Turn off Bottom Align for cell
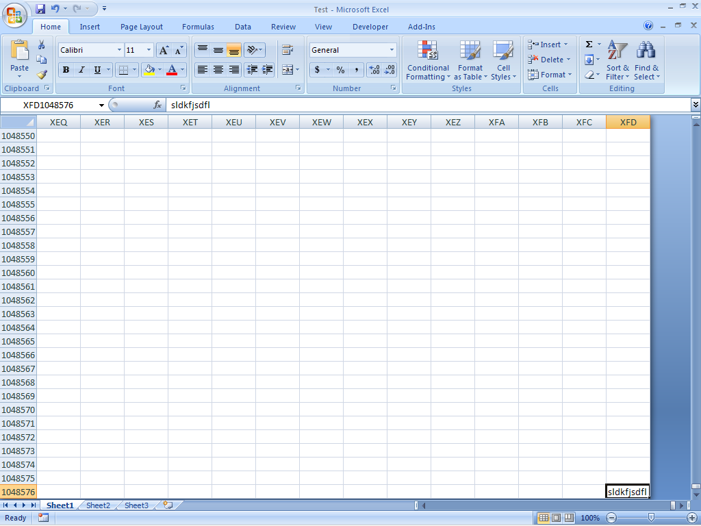The height and width of the screenshot is (526, 701). 234,50
